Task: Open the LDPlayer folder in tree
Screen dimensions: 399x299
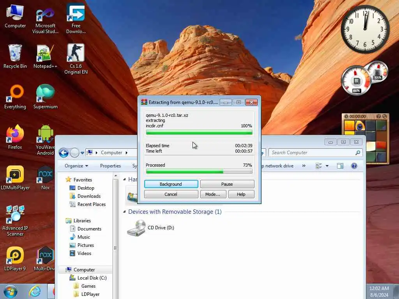Action: (90, 294)
